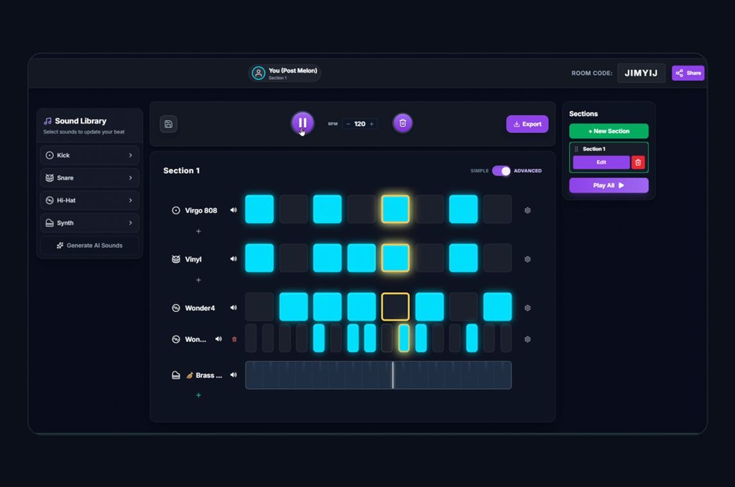Expand the Hi-Hat sound category

[x=89, y=200]
